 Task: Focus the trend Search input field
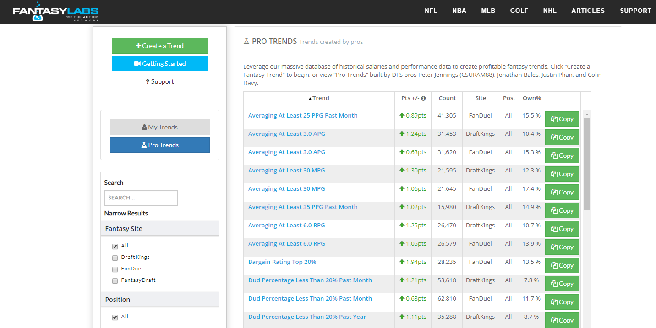tap(141, 198)
